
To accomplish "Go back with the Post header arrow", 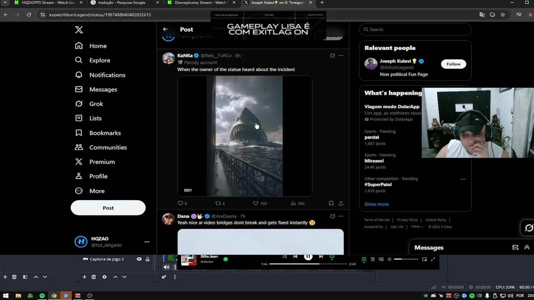I will pos(165,29).
